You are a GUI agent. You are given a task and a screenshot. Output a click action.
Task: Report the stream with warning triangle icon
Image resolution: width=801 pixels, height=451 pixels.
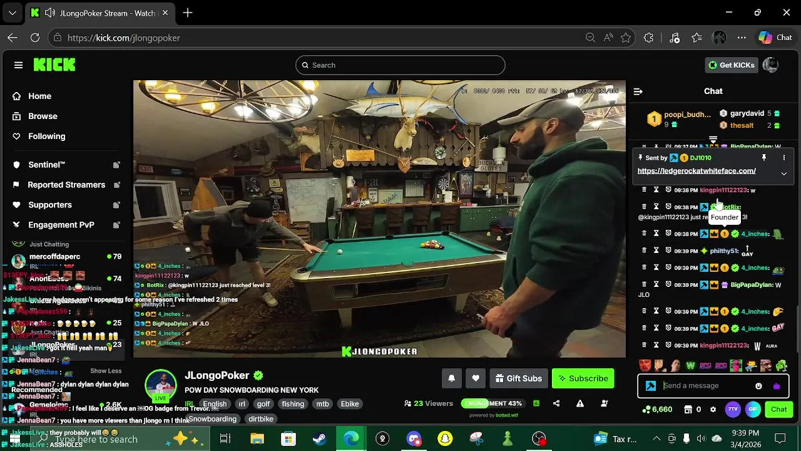[x=580, y=403]
